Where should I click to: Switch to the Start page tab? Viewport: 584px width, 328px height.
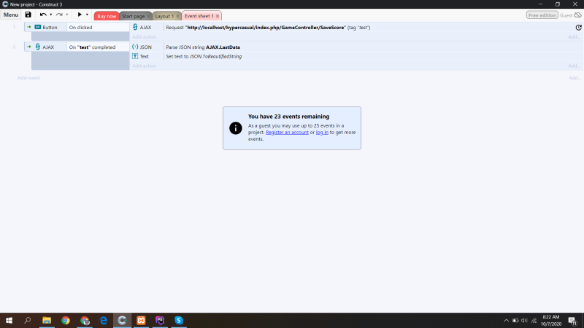click(x=134, y=16)
